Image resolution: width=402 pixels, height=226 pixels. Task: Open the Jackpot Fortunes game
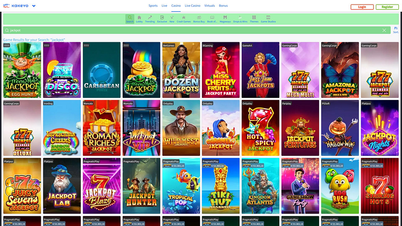click(300, 128)
